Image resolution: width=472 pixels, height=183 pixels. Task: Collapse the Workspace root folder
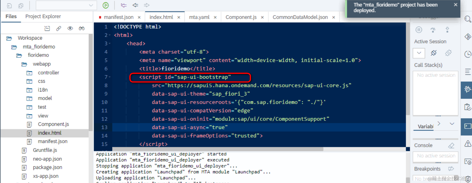click(x=9, y=38)
